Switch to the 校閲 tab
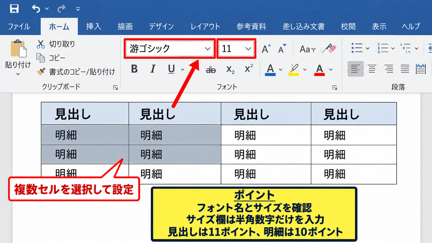The height and width of the screenshot is (243, 432). pos(348,26)
